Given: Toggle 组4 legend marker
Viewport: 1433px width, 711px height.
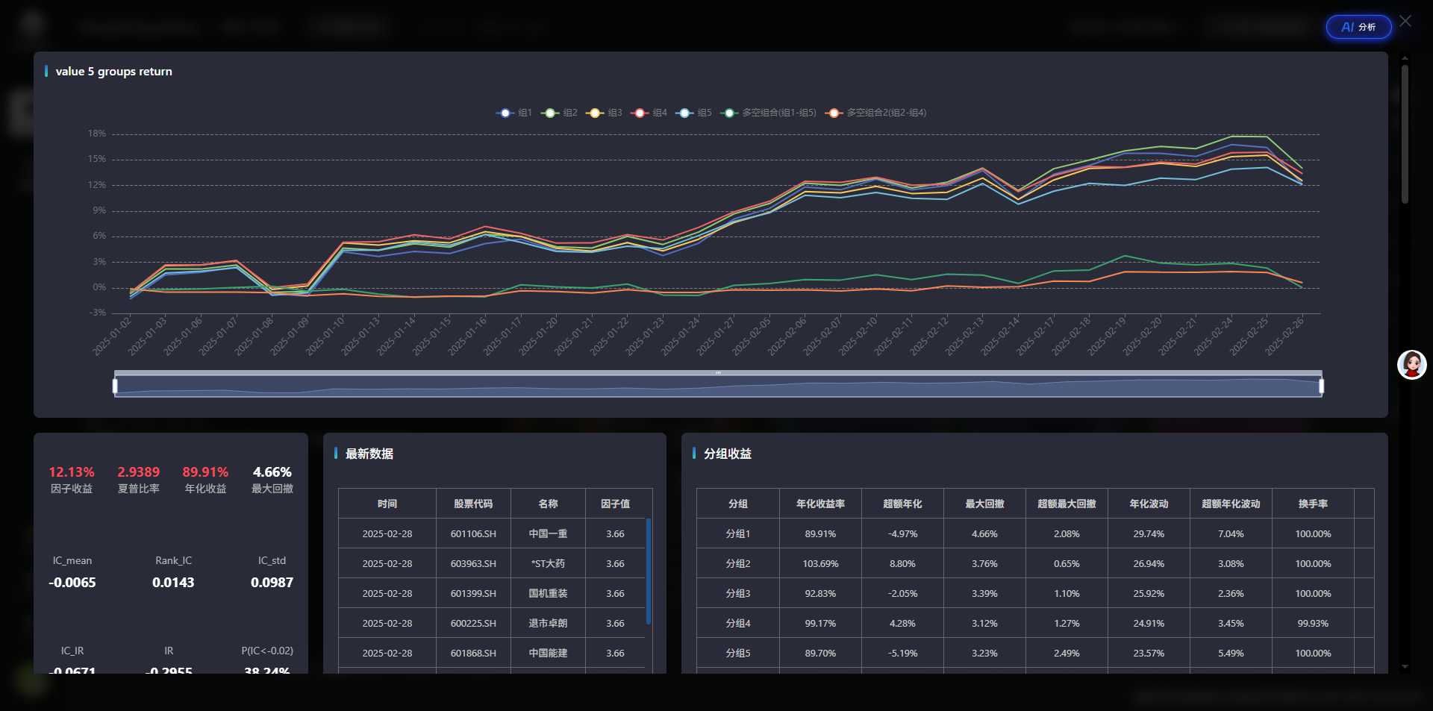Looking at the screenshot, I should (x=649, y=113).
